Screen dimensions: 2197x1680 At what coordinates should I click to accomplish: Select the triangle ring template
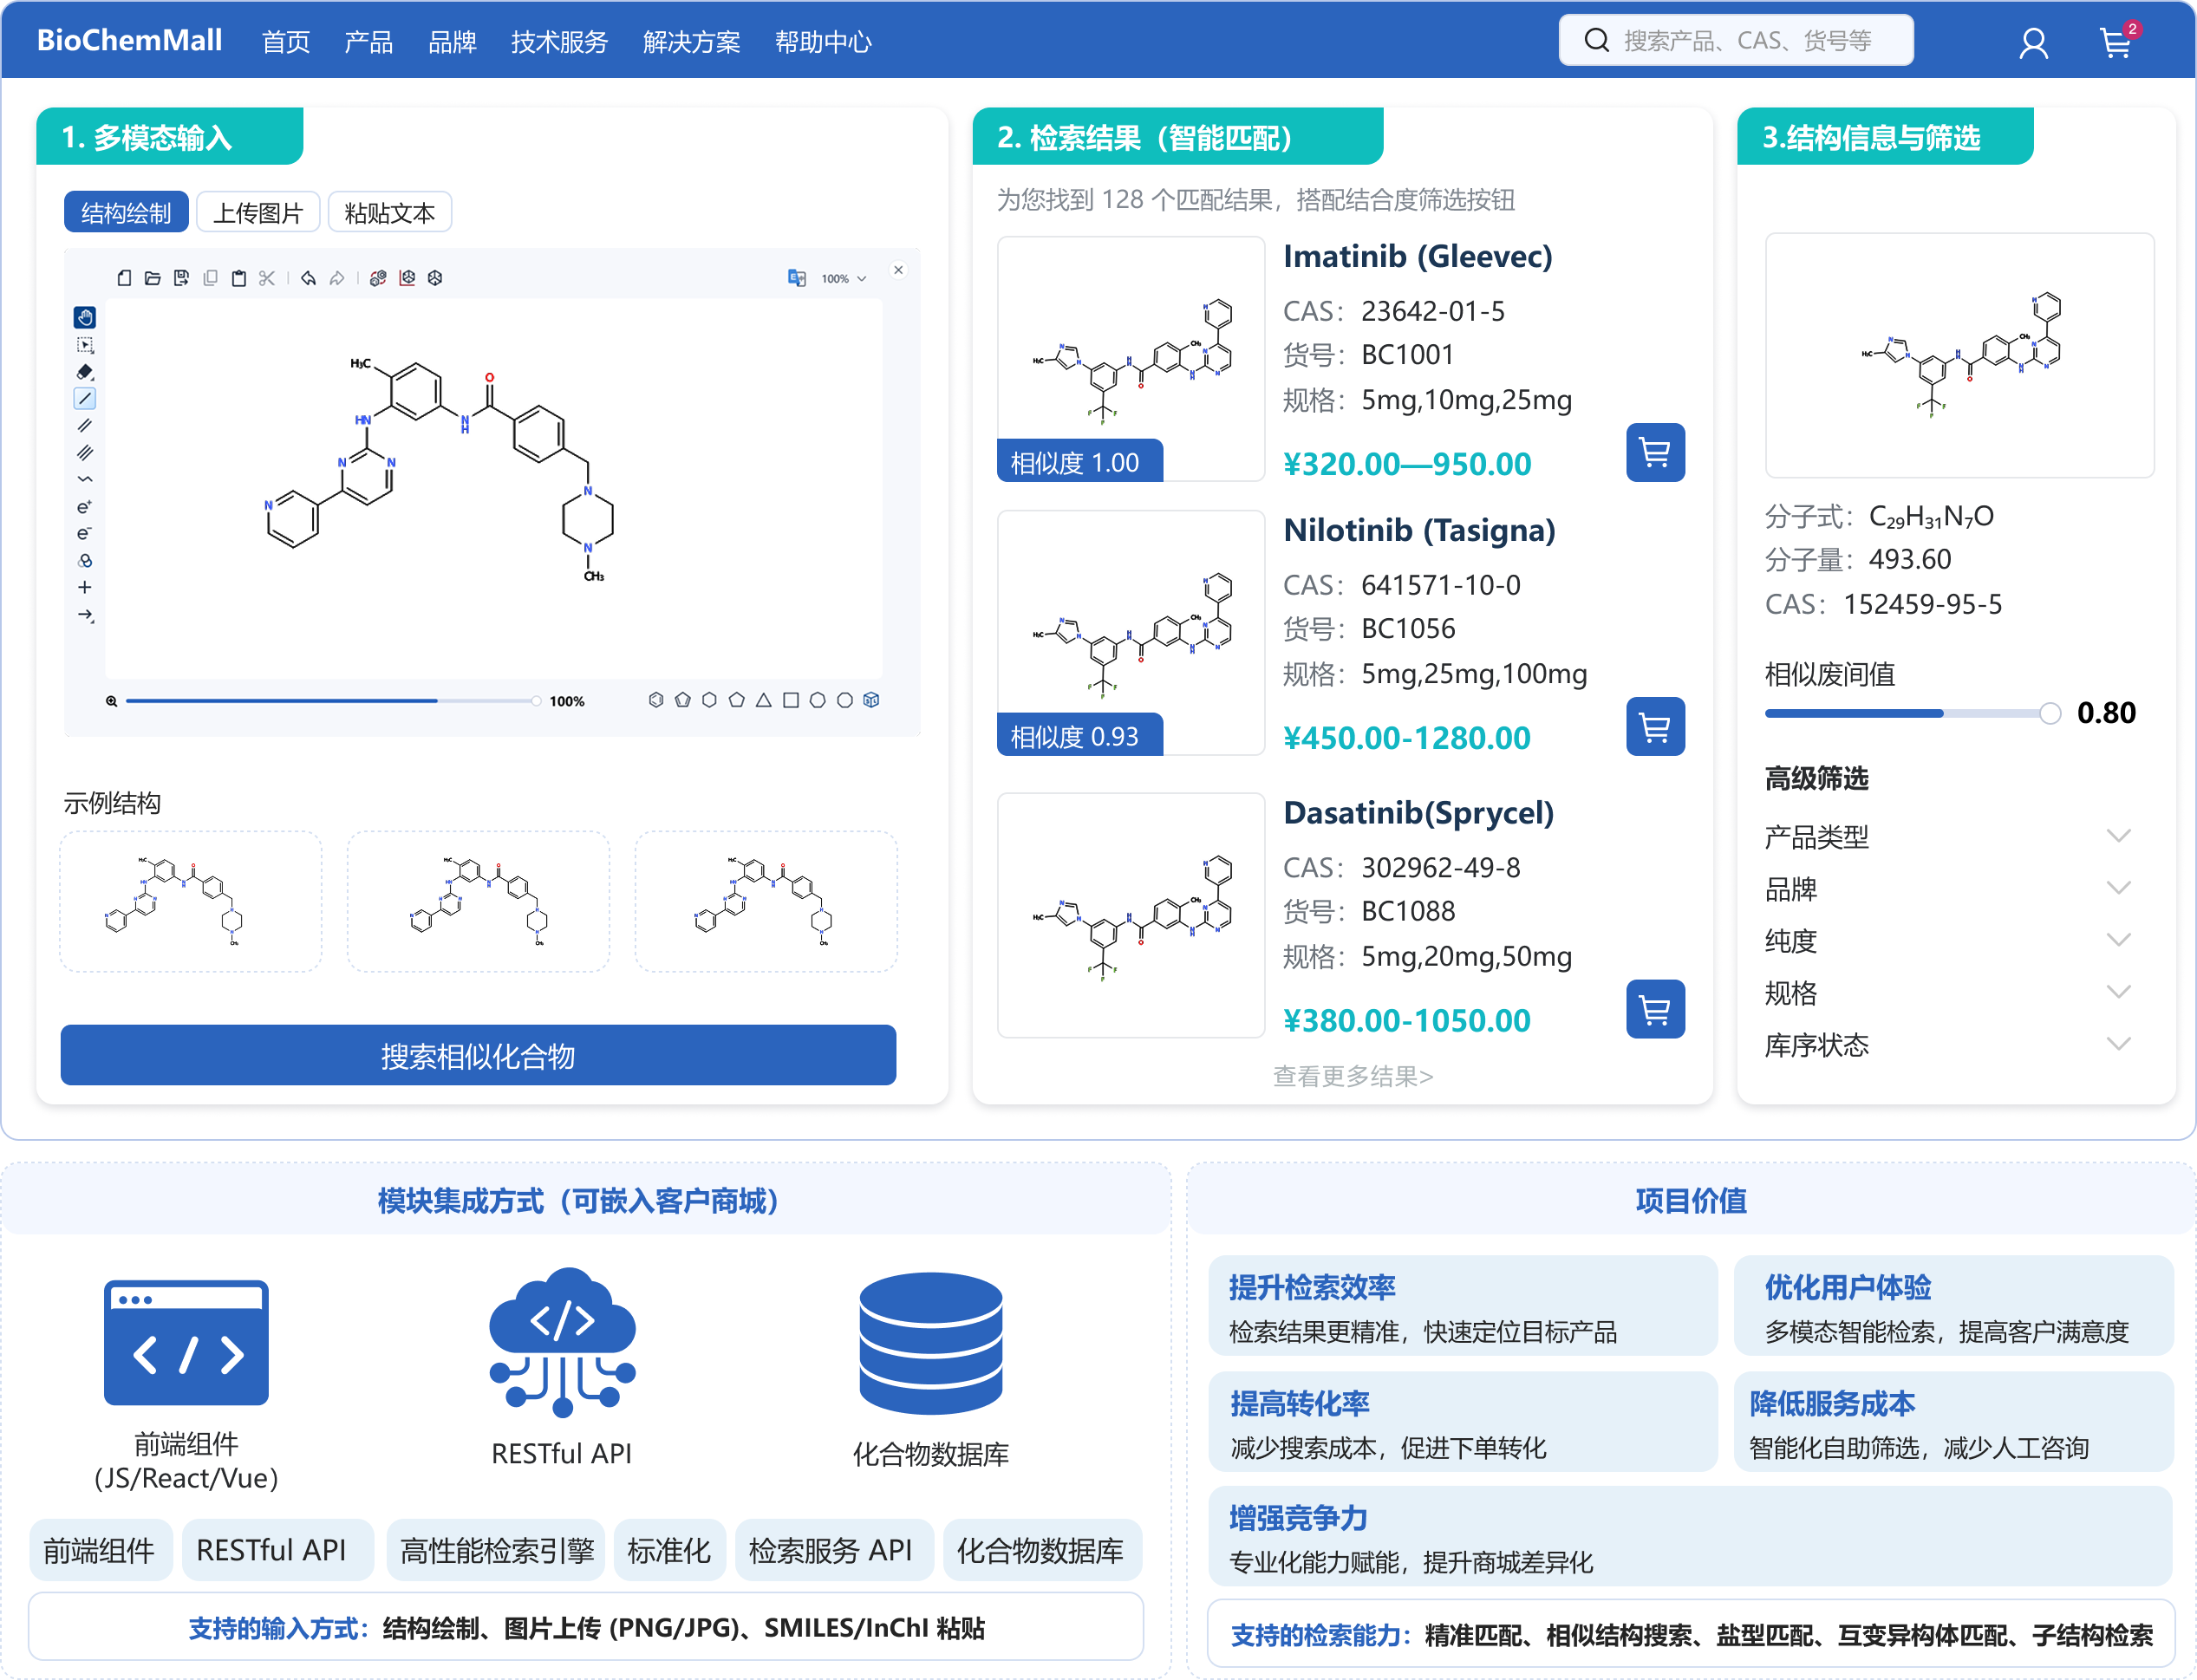pos(763,700)
